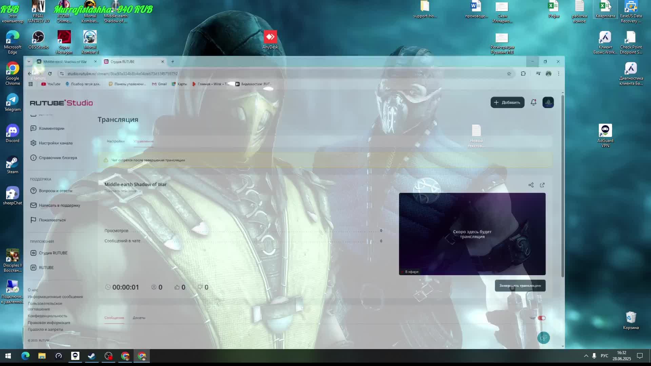Click the notifications bell in RUTUBE Studio
The width and height of the screenshot is (651, 366).
533,102
